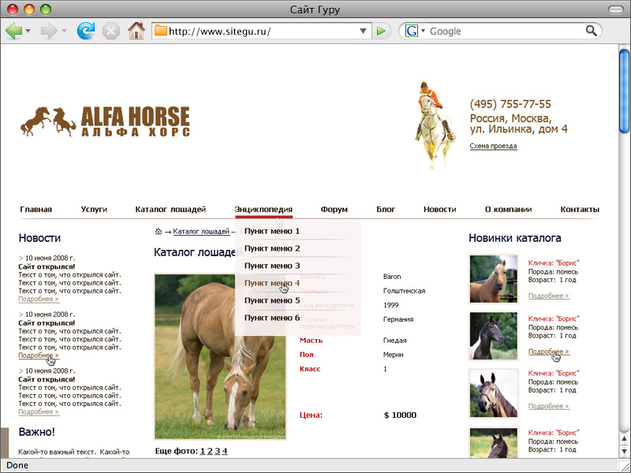Open photo link 4 under Еще фото
631x473 pixels.
pyautogui.click(x=225, y=451)
